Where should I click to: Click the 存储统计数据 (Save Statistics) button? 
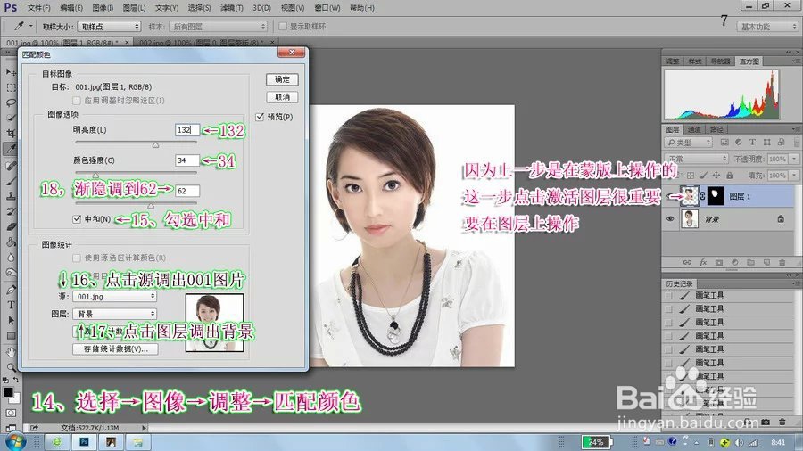point(115,348)
